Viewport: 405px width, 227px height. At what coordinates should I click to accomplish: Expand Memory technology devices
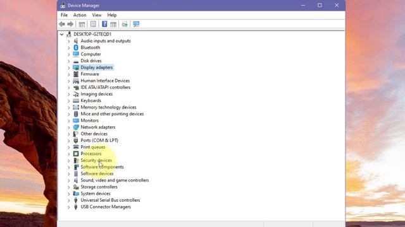click(69, 108)
